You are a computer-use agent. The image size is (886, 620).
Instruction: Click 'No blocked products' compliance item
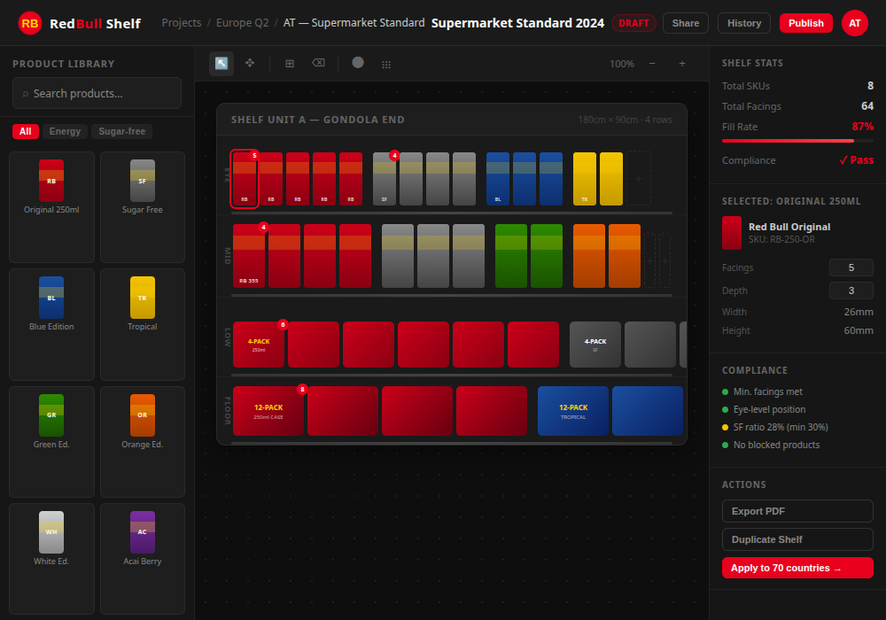pos(771,445)
